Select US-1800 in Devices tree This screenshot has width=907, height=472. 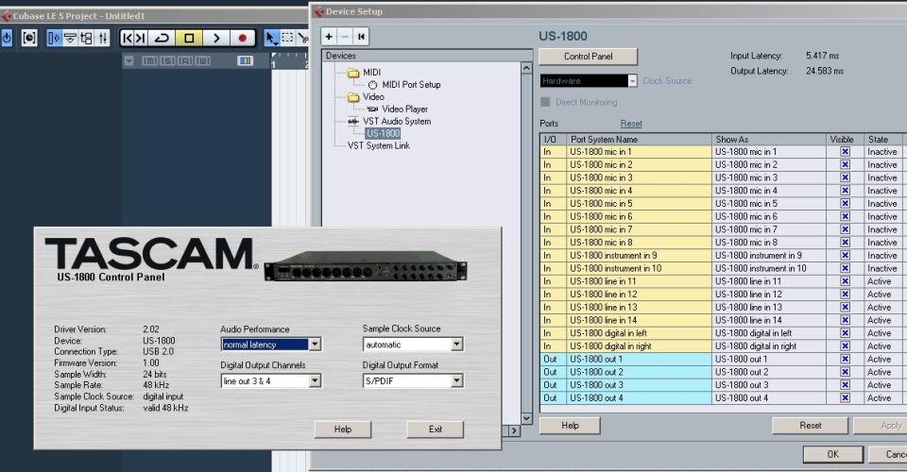383,133
